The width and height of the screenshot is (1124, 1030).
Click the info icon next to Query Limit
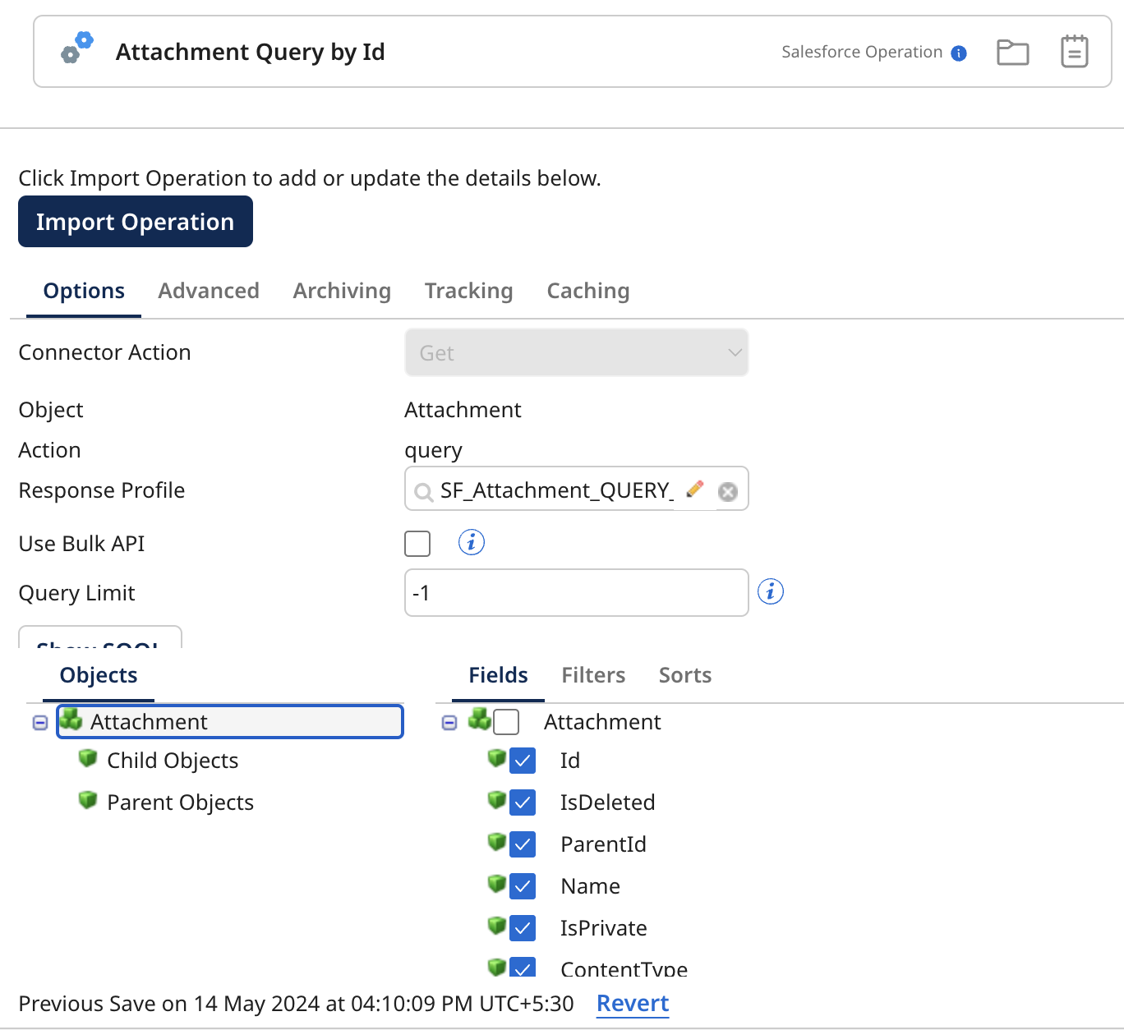pos(770,591)
